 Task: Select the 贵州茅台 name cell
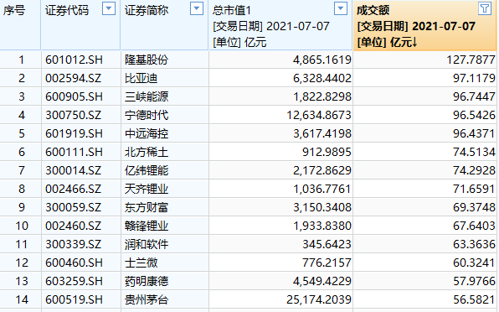(x=165, y=300)
